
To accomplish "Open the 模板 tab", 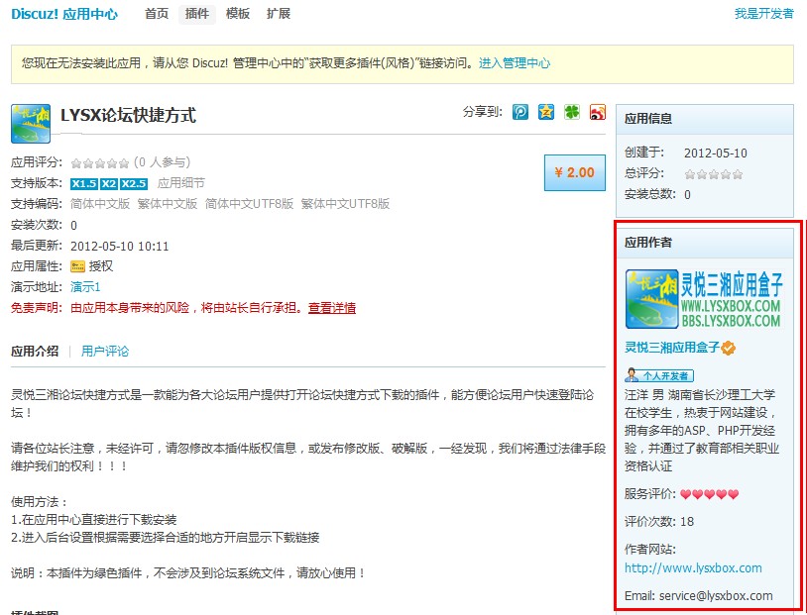I will pyautogui.click(x=238, y=14).
